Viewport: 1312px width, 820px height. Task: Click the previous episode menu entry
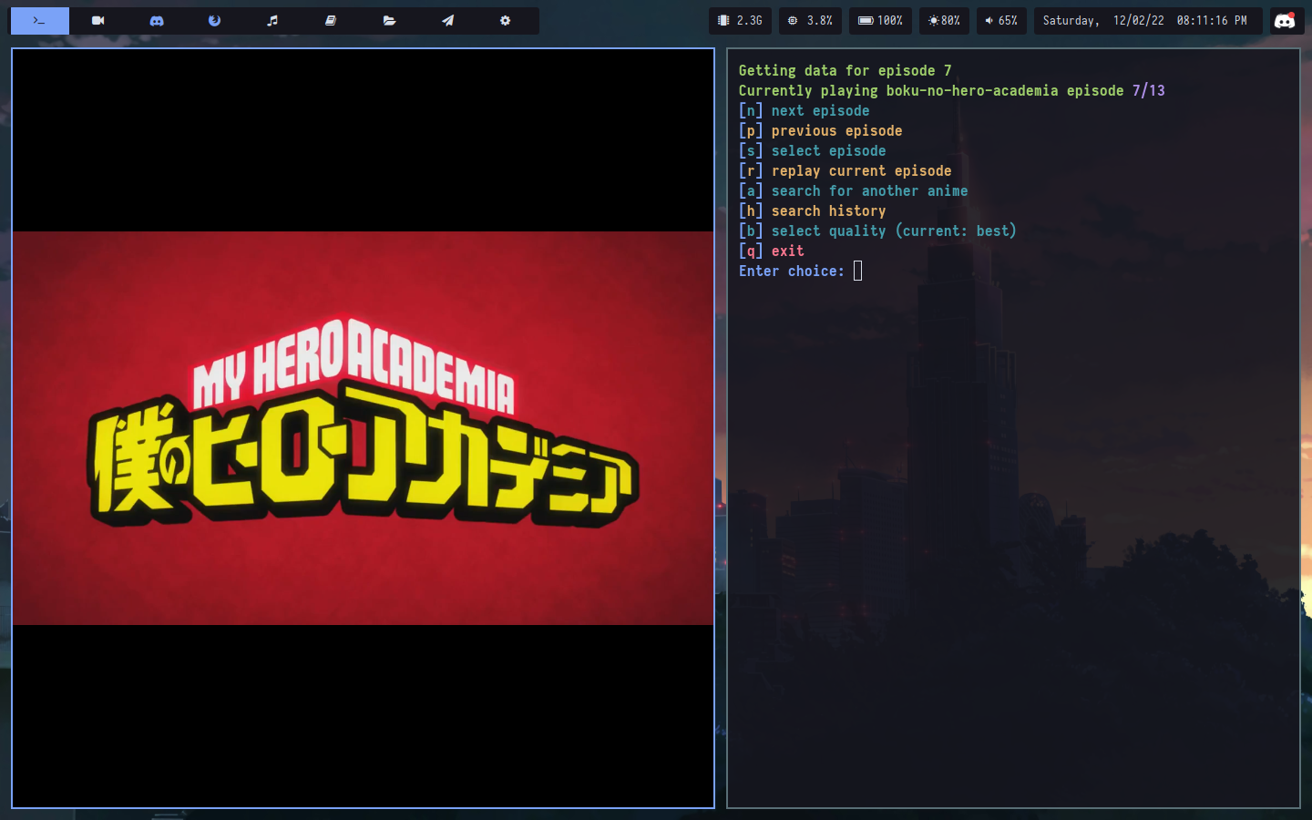tap(820, 130)
